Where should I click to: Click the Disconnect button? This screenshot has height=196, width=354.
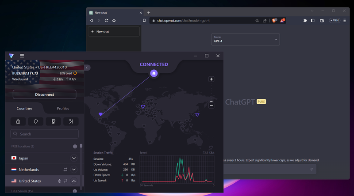45,94
